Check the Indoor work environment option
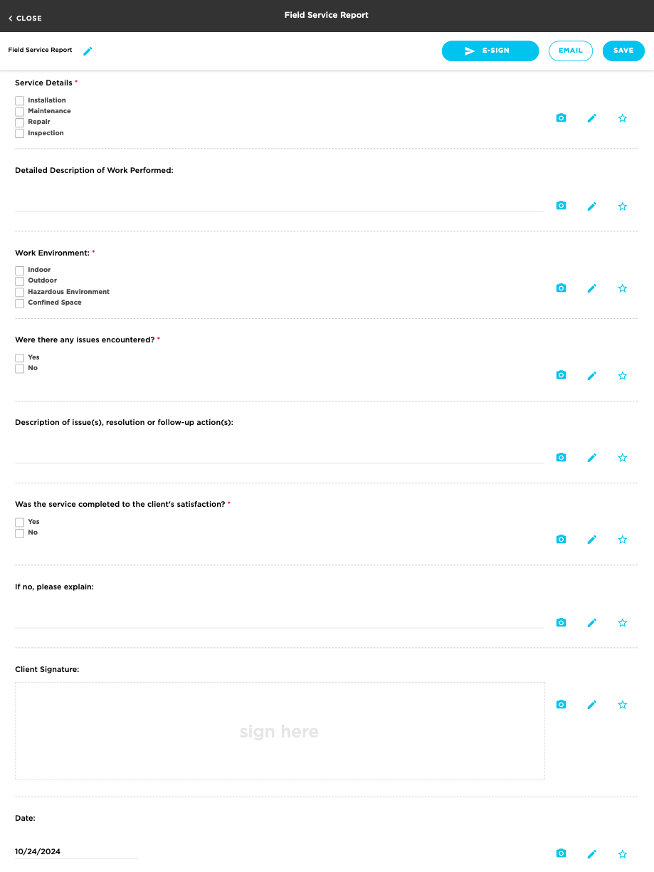This screenshot has height=872, width=654. point(19,270)
